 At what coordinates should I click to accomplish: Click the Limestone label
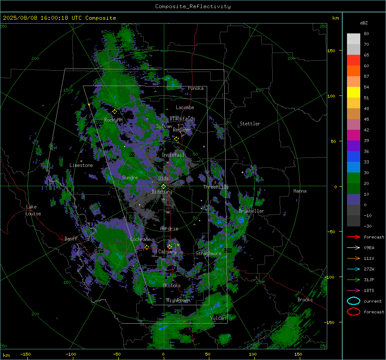tap(81, 165)
